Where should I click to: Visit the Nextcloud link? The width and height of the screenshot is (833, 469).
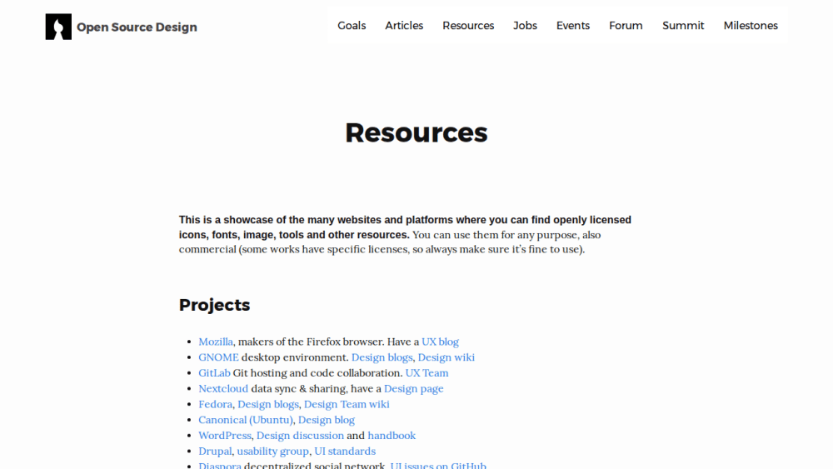tap(223, 389)
